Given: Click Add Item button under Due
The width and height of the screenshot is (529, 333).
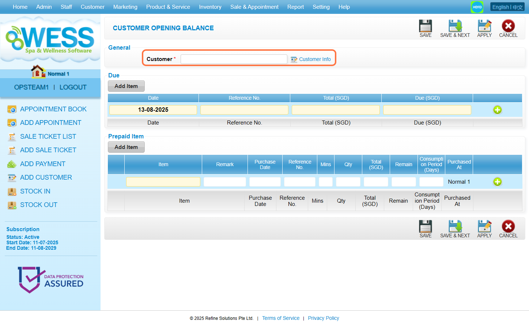Looking at the screenshot, I should tap(126, 86).
